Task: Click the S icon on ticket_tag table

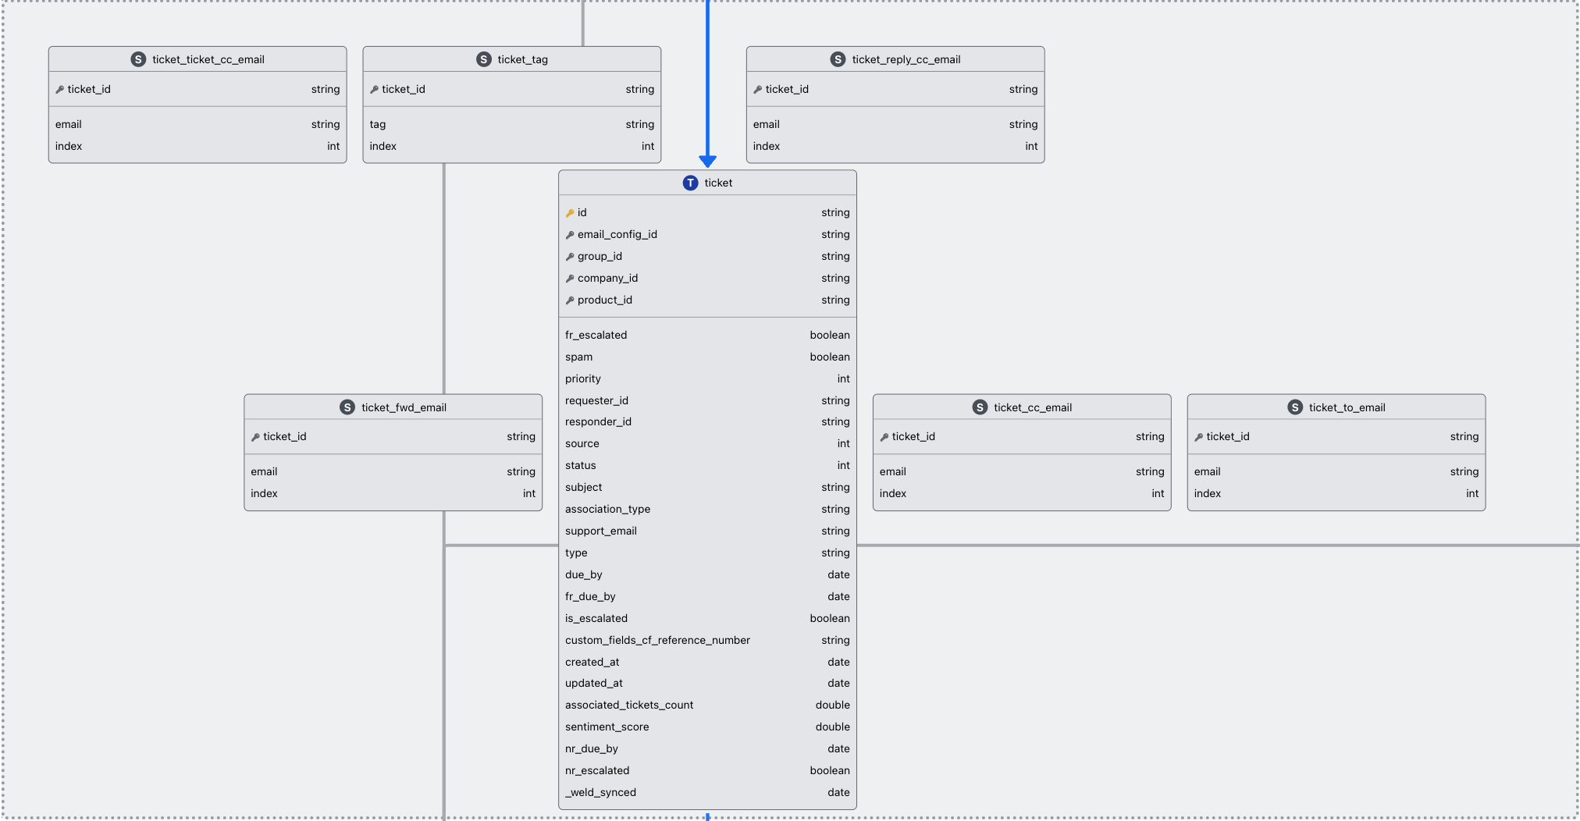Action: 484,59
